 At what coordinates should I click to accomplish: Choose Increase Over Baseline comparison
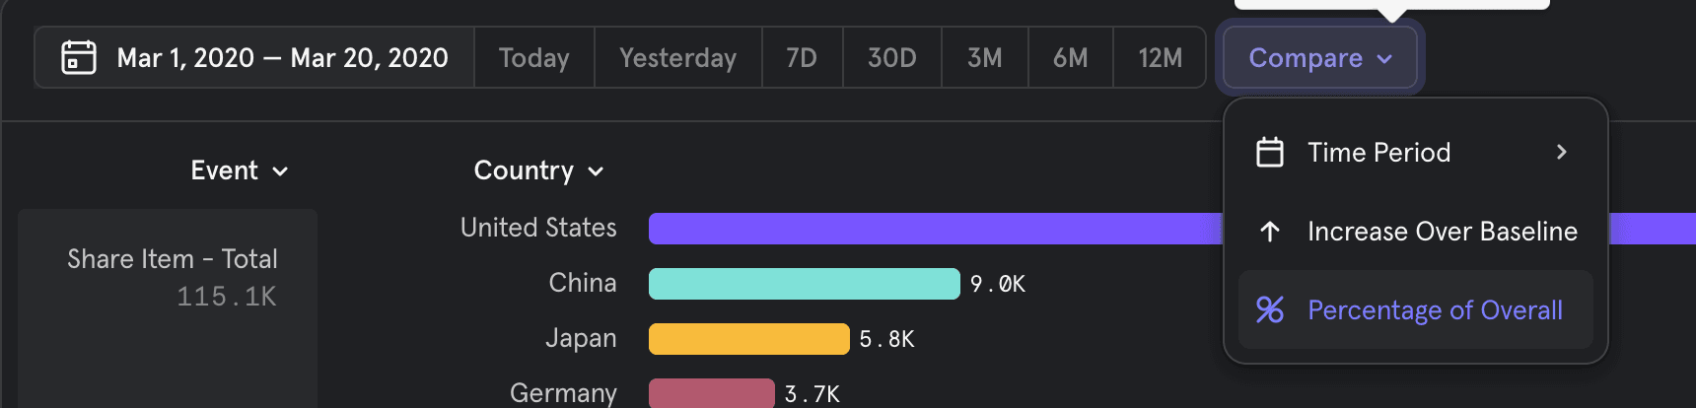pyautogui.click(x=1442, y=232)
